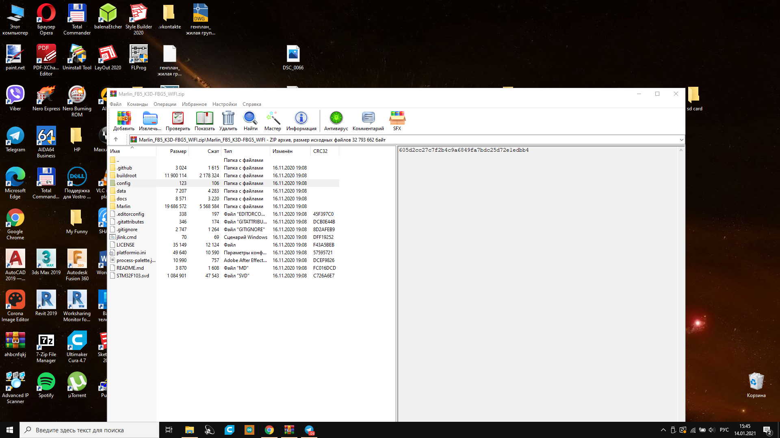The width and height of the screenshot is (780, 438).
Task: Sort files by Имя column header
Action: (x=132, y=151)
